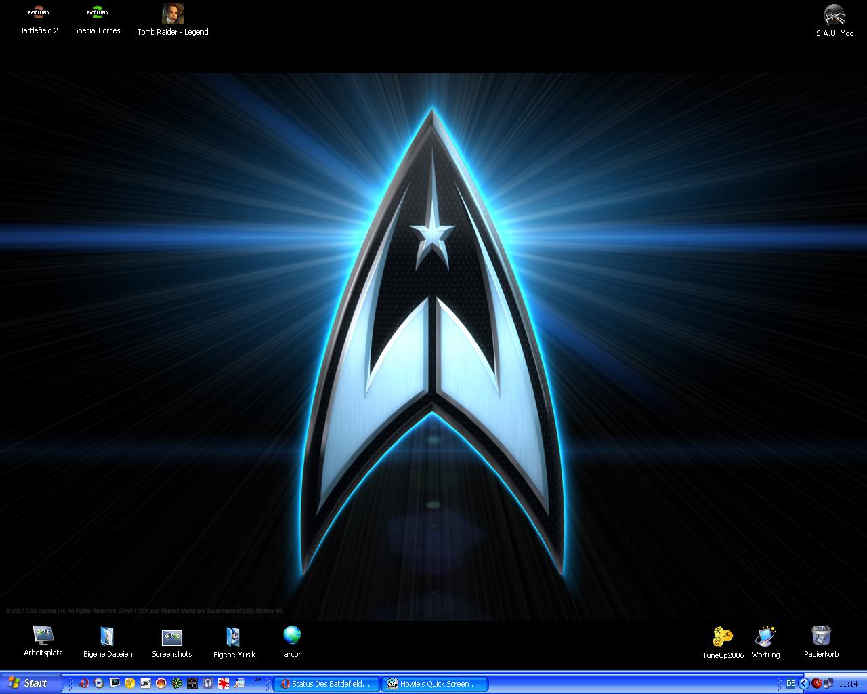Click the red splatter quick launch icon
867x694 pixels.
click(224, 683)
